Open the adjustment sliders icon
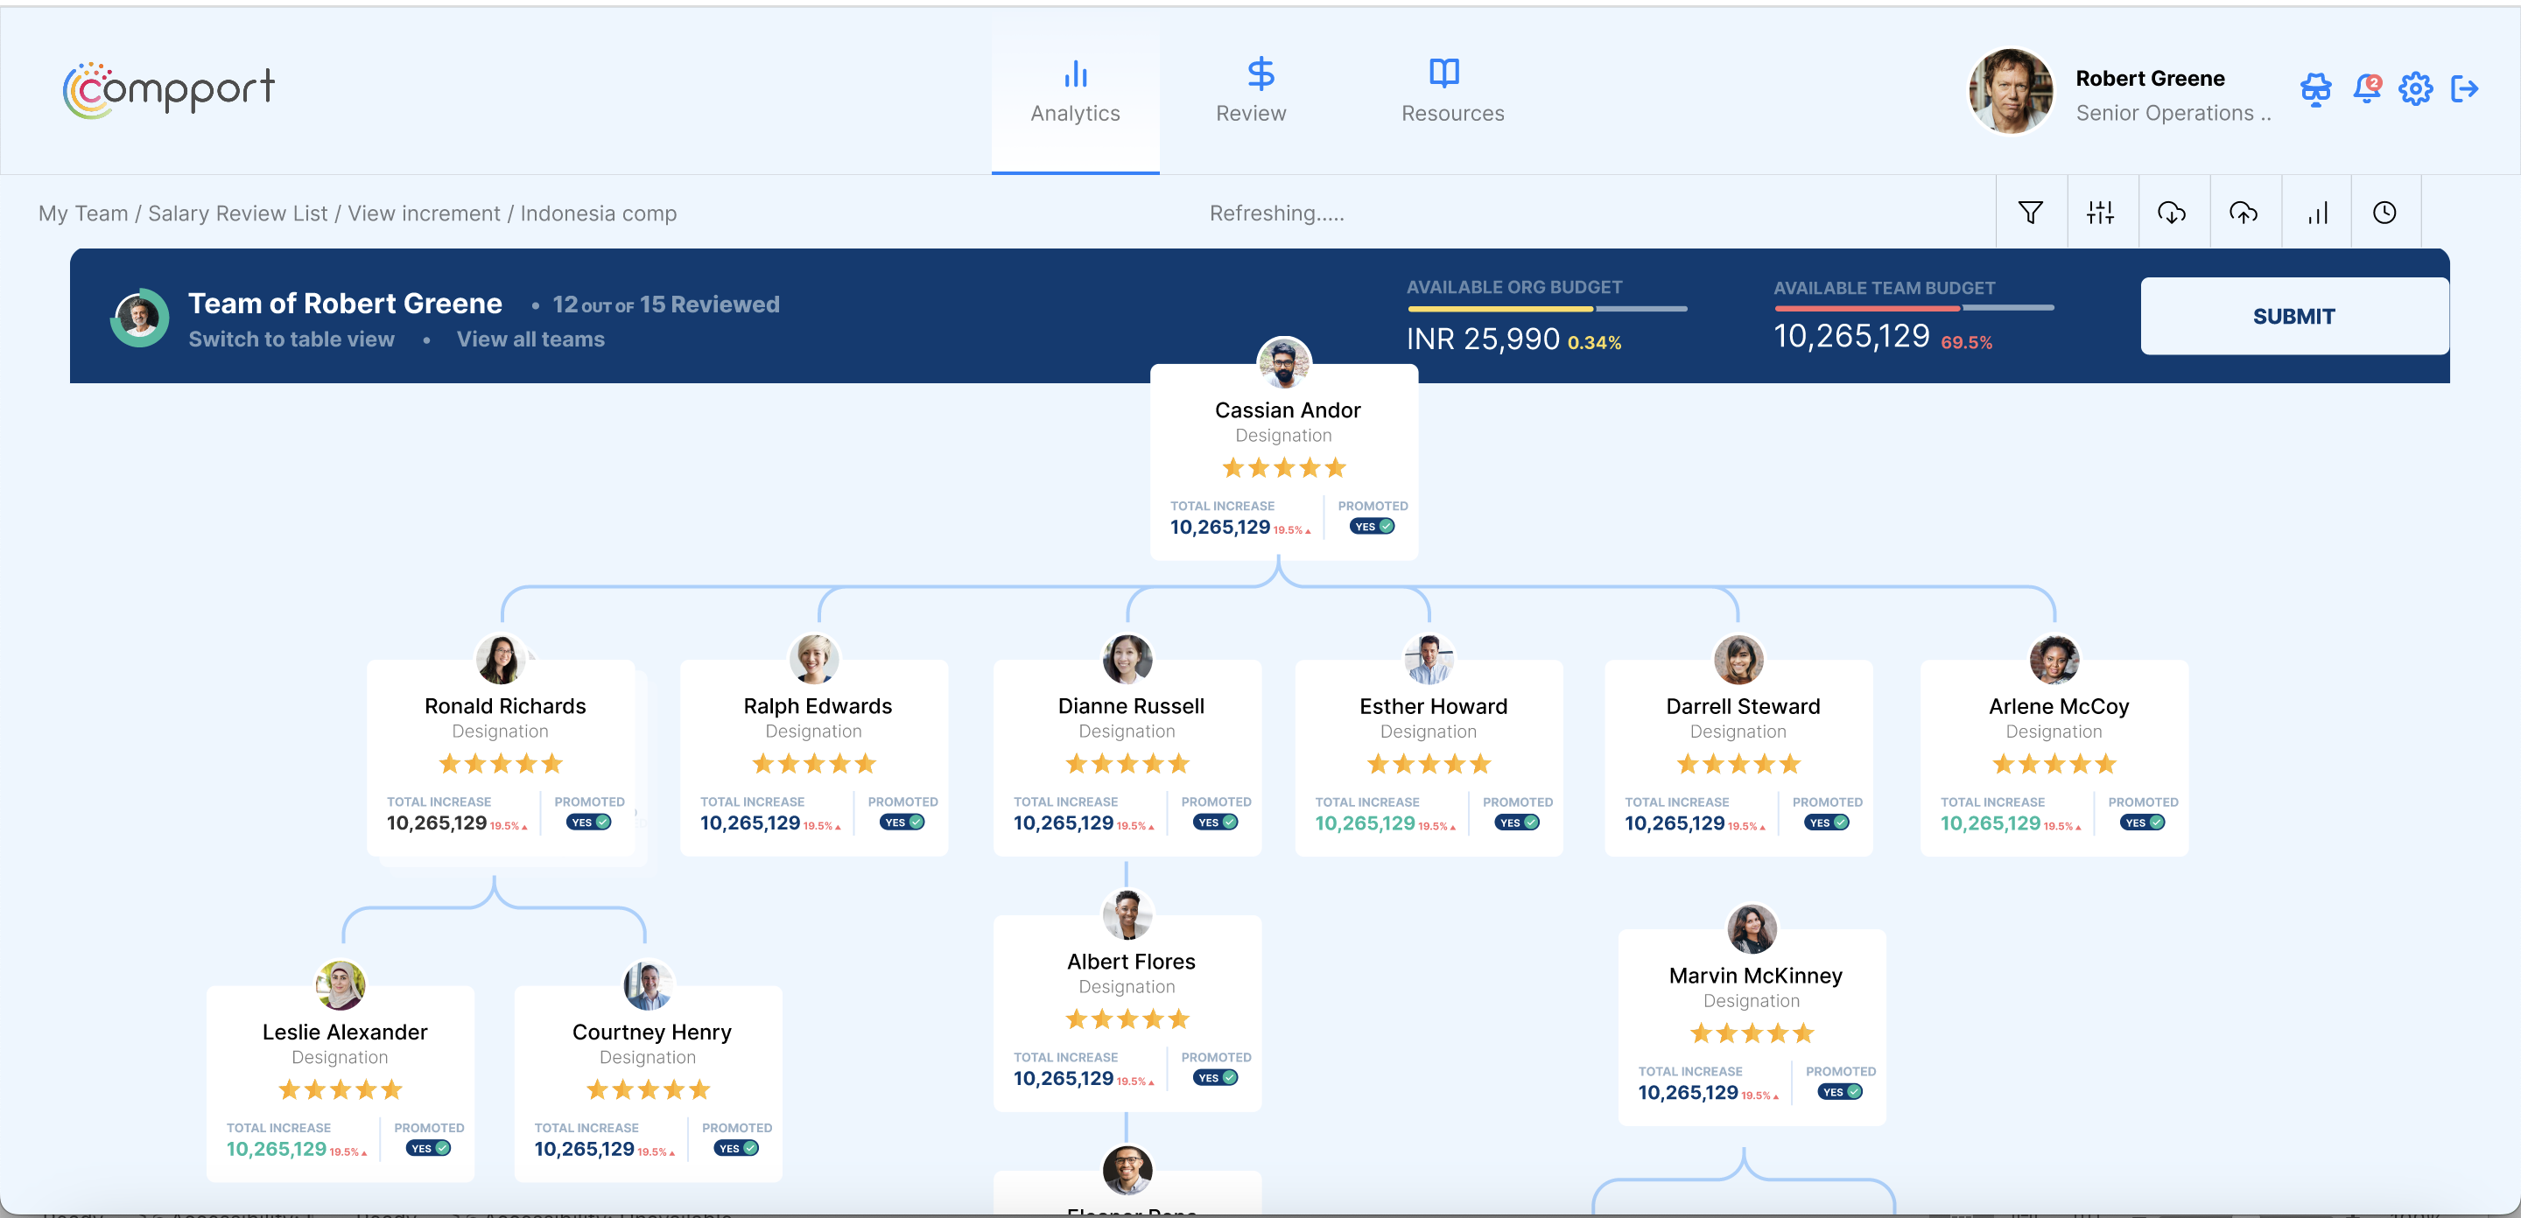This screenshot has width=2521, height=1218. [x=2102, y=212]
